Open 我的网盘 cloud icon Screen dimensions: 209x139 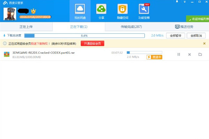point(80,9)
